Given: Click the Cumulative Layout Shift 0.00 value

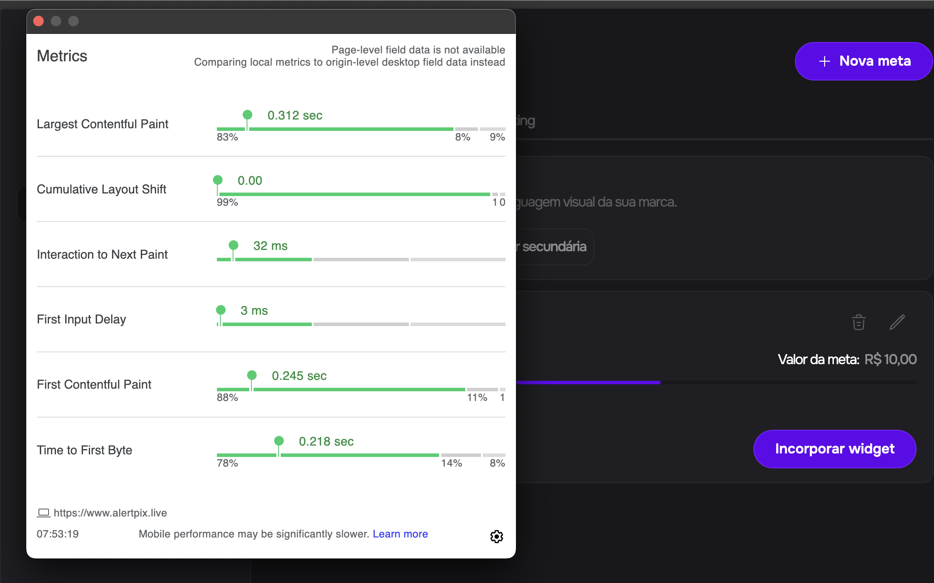Looking at the screenshot, I should point(250,181).
